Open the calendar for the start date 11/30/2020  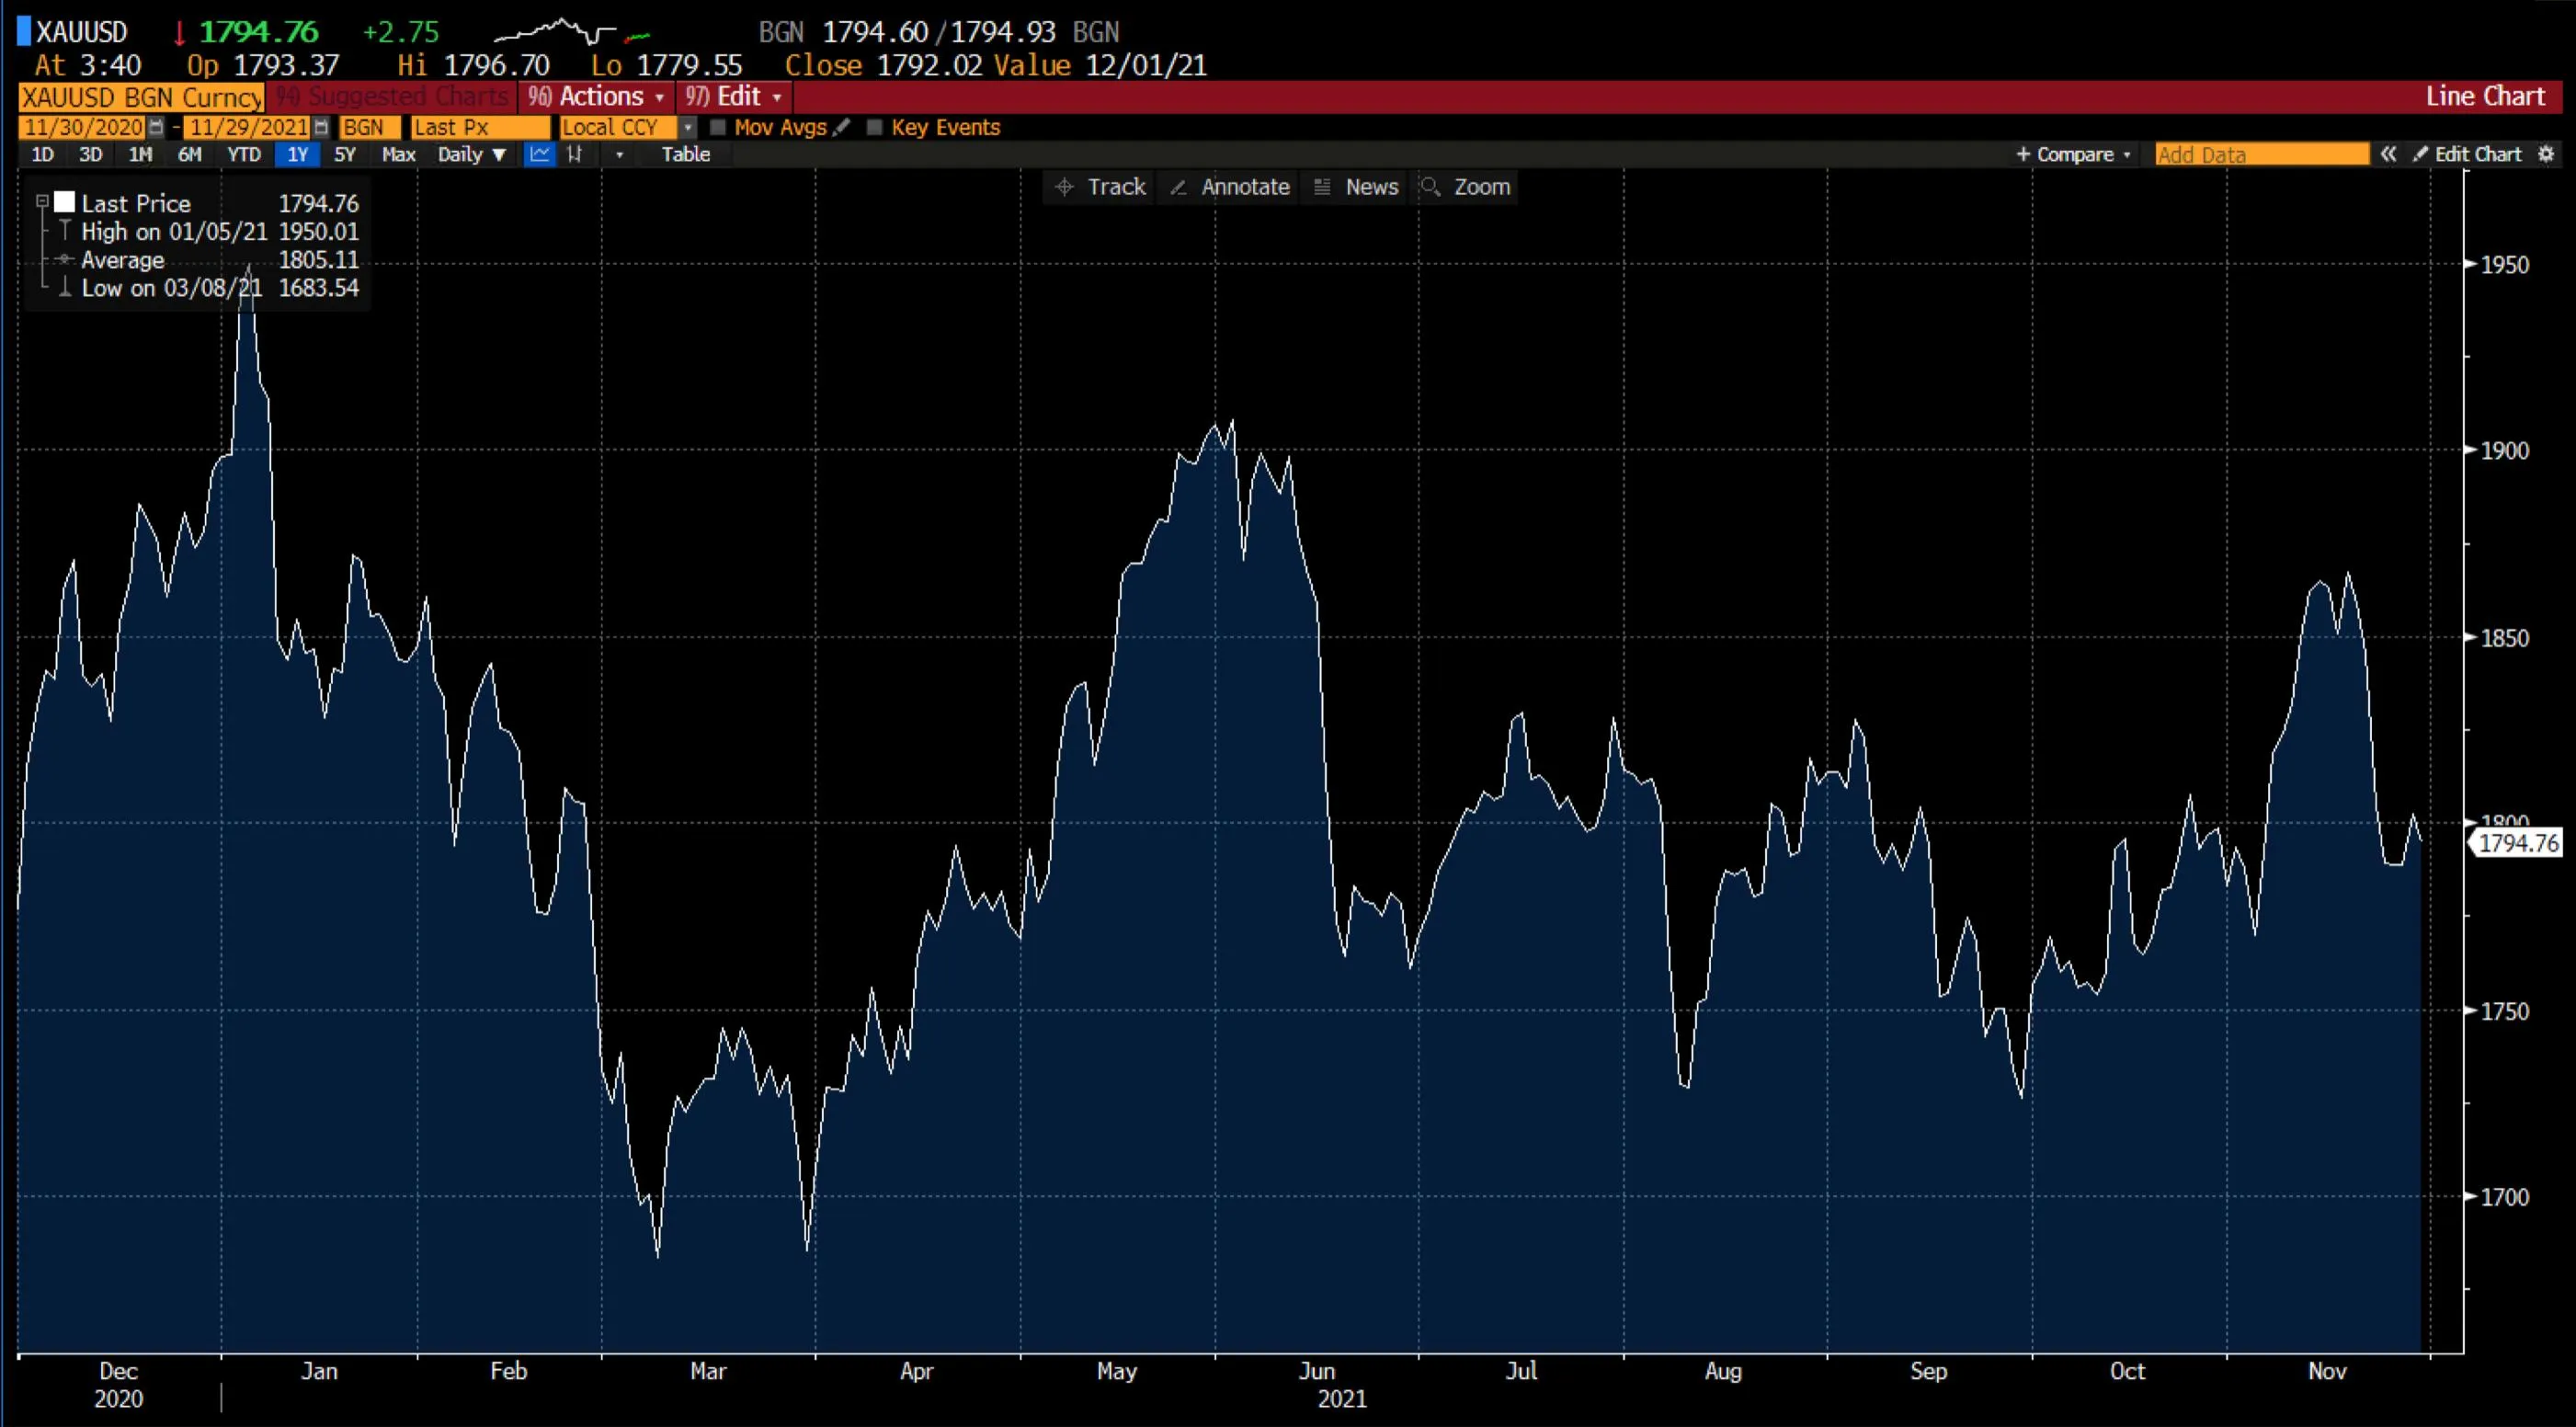[x=157, y=128]
